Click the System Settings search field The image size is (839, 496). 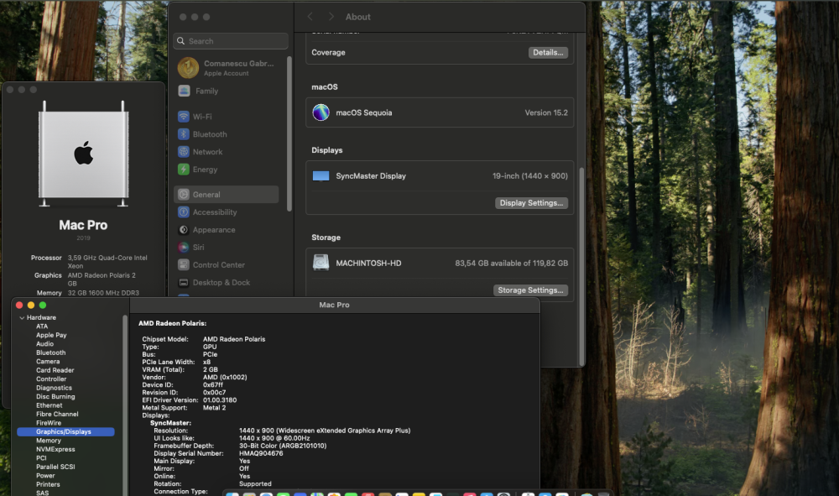(x=231, y=41)
